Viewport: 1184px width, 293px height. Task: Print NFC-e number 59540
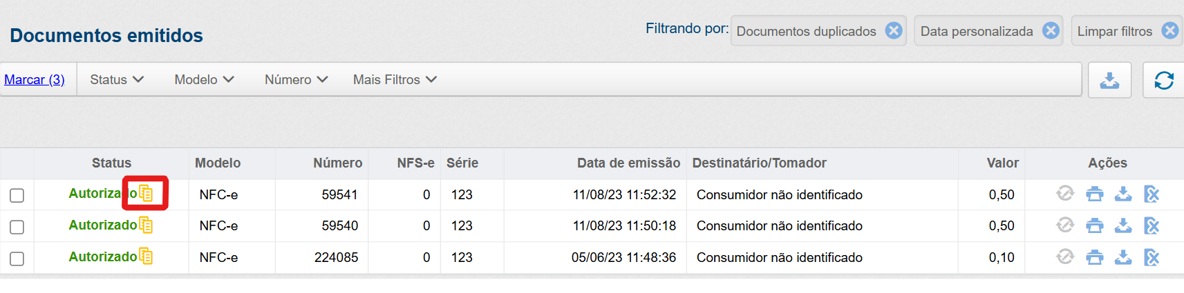point(1095,225)
